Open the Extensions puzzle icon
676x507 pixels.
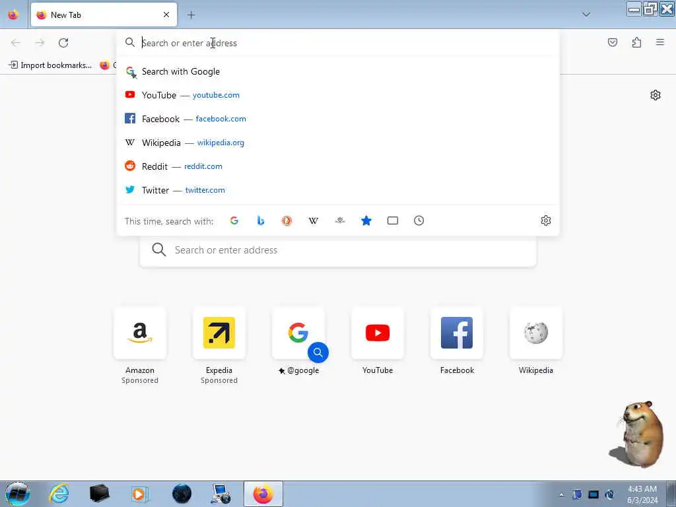pos(636,42)
